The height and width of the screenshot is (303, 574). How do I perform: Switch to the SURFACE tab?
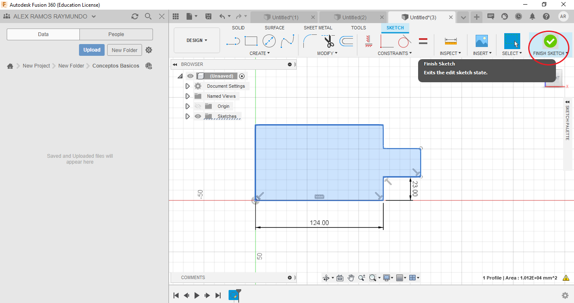274,28
